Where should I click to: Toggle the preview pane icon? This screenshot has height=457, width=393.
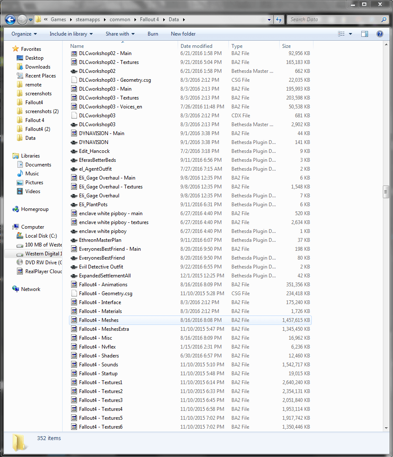pyautogui.click(x=364, y=34)
